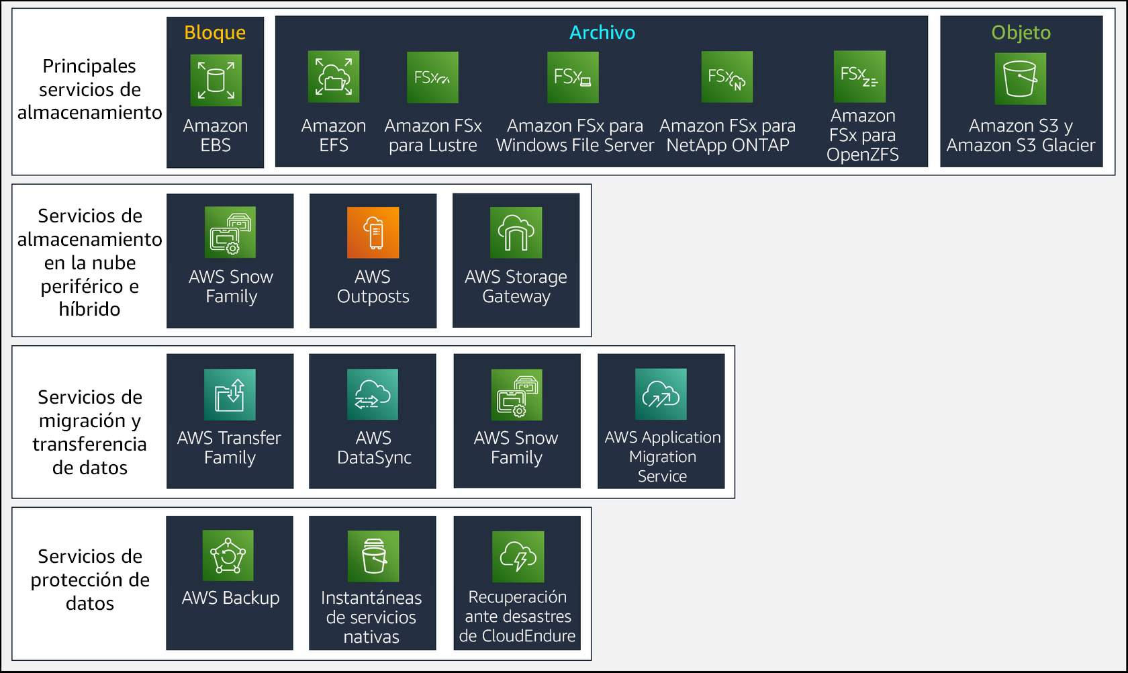Open the AWS DataSync icon
This screenshot has height=673, width=1128.
373,394
